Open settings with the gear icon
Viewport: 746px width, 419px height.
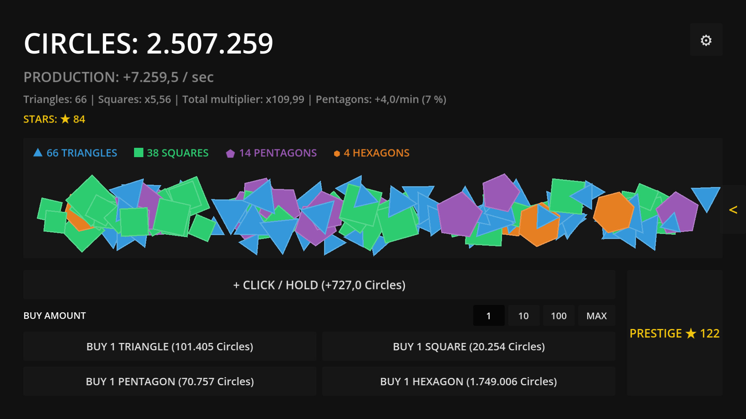706,40
